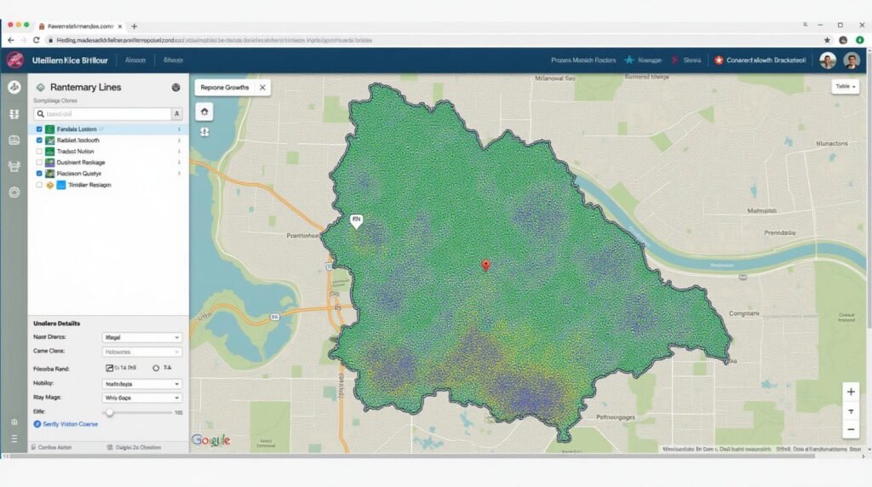872x487 pixels.
Task: Open second user avatar in header
Action: 852,60
